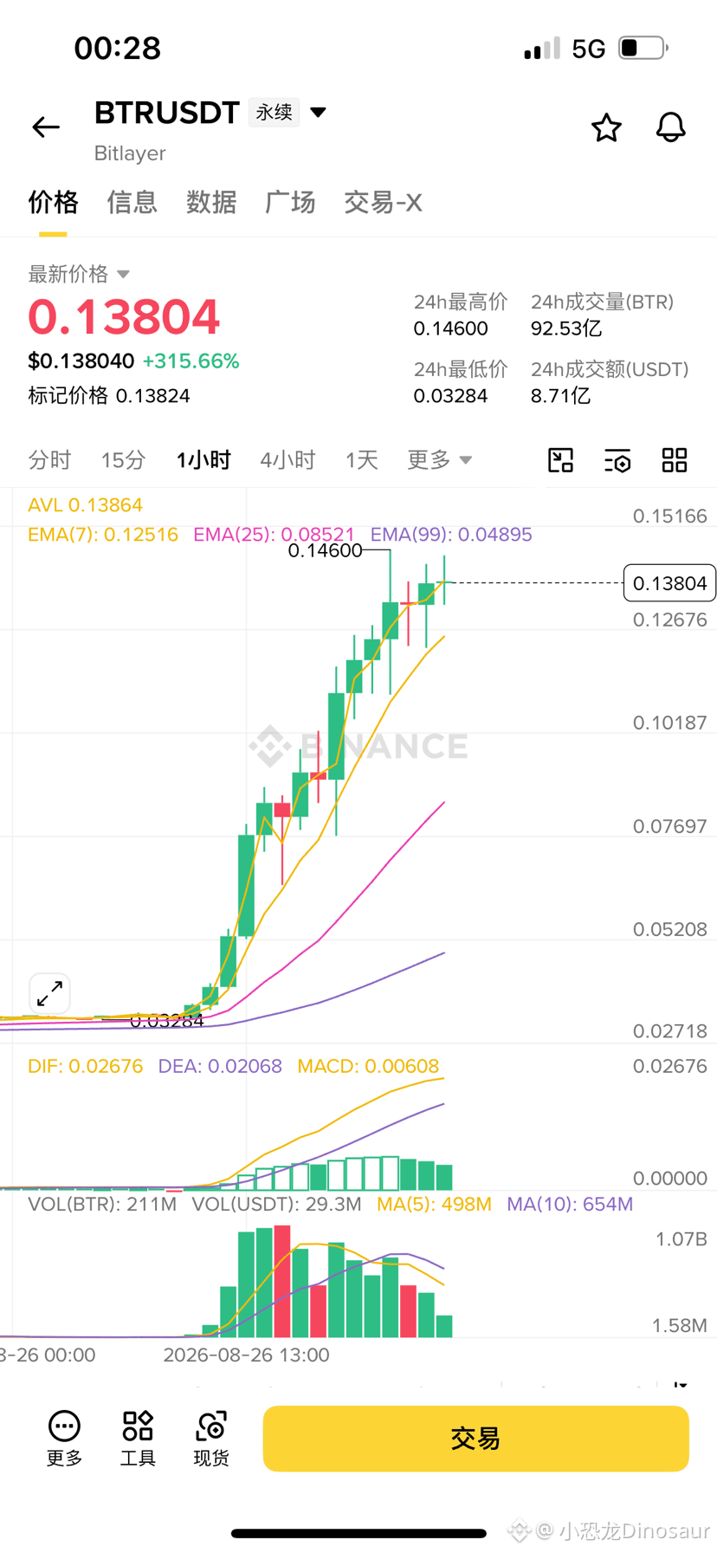Select the 1小时 interval
Image resolution: width=717 pixels, height=1553 pixels.
point(203,459)
